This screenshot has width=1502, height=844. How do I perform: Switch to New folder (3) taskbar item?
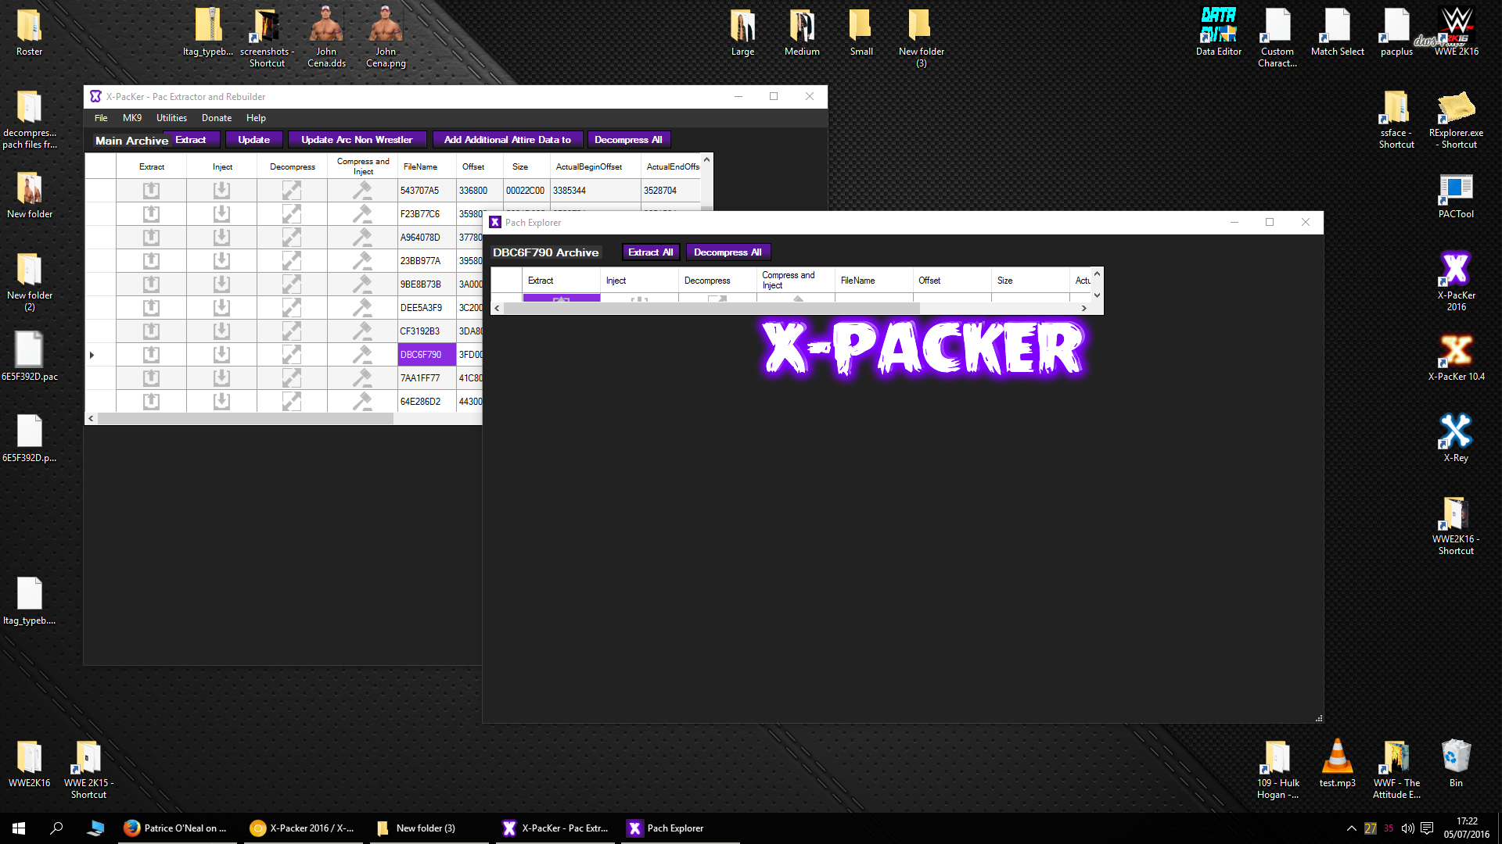point(428,828)
